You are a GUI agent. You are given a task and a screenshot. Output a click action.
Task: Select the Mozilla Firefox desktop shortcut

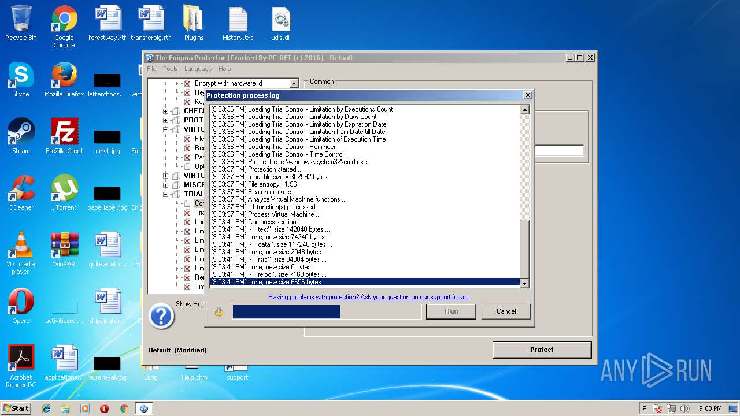(x=64, y=80)
